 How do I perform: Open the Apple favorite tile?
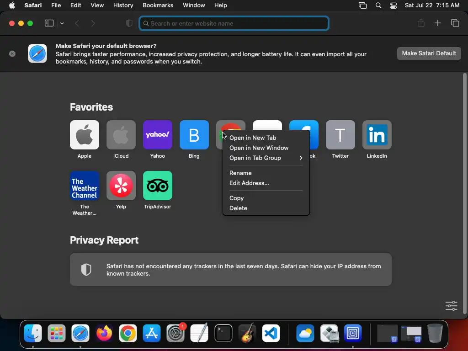(85, 135)
